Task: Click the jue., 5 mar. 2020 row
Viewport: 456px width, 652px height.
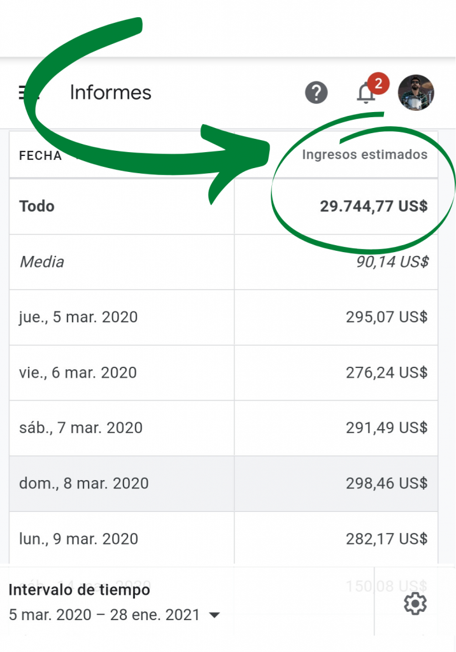Action: coord(224,317)
